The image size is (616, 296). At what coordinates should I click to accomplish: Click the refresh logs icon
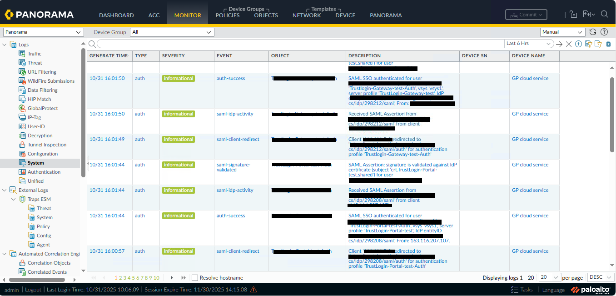pyautogui.click(x=592, y=32)
